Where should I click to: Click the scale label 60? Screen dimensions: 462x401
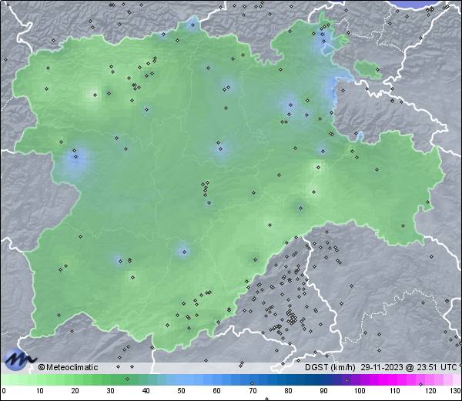(217, 391)
